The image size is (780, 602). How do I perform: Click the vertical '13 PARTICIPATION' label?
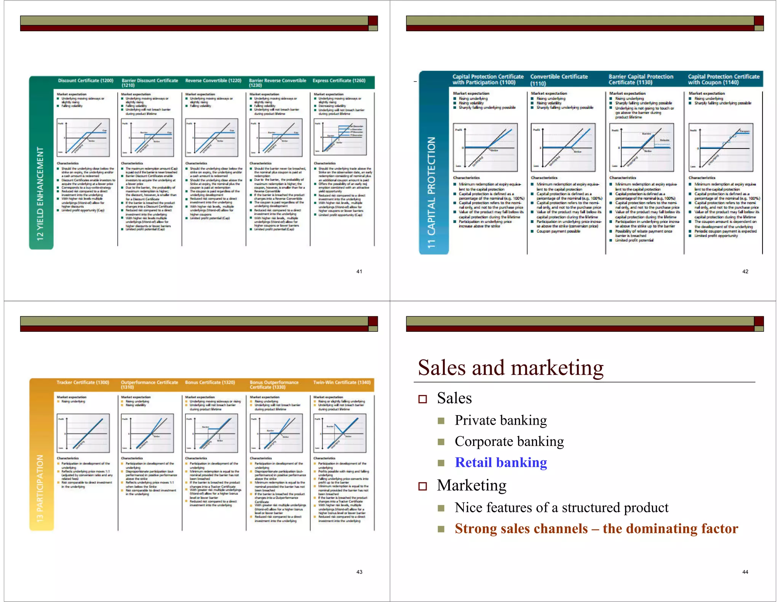coord(40,489)
